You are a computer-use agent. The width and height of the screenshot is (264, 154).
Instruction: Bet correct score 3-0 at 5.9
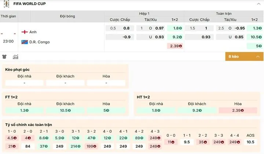pos(60,138)
